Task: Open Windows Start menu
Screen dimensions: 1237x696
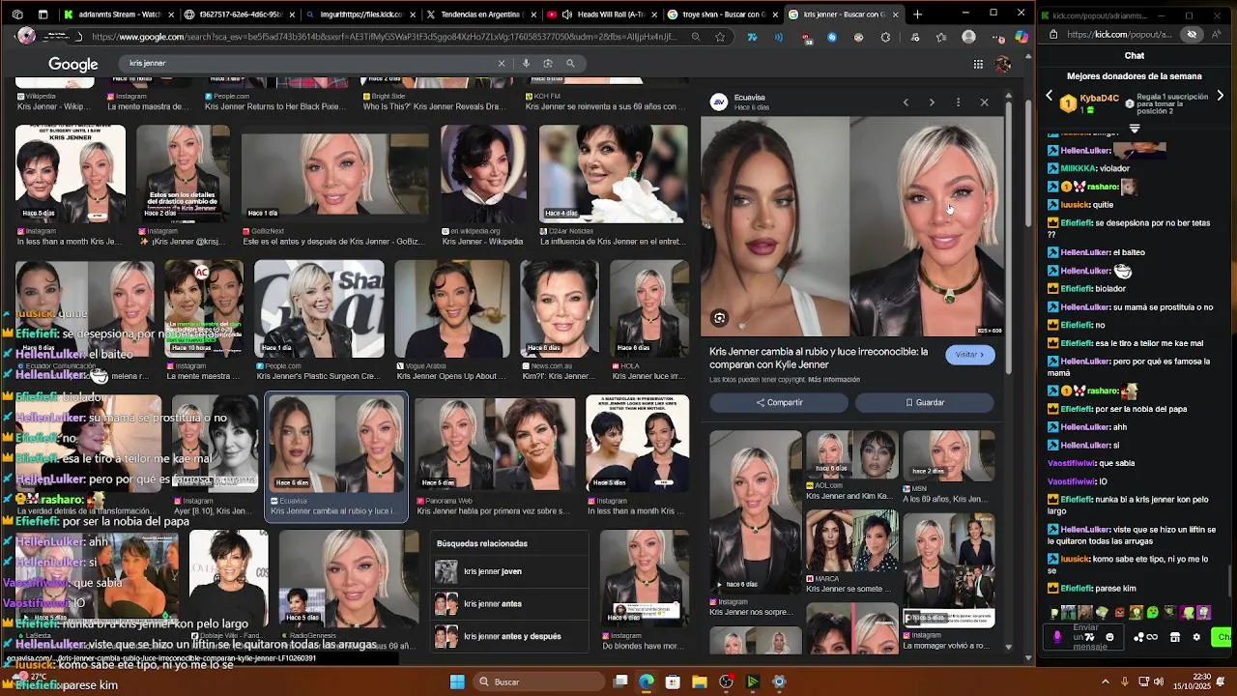Action: (x=457, y=681)
